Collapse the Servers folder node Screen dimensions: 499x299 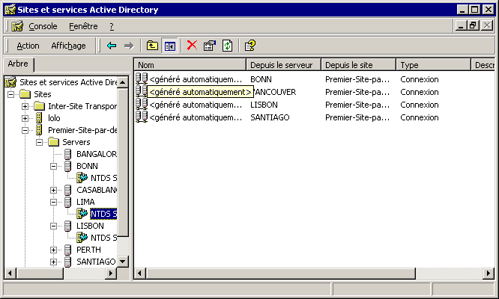pos(40,142)
